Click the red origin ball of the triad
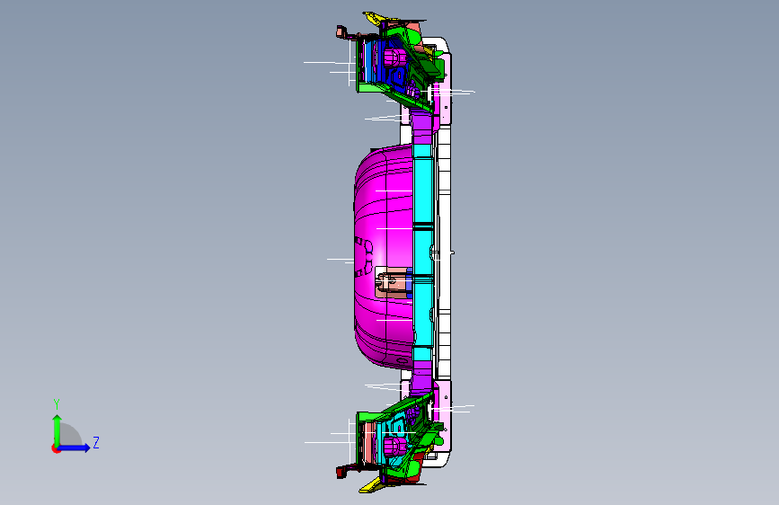Image resolution: width=779 pixels, height=505 pixels. pos(55,448)
